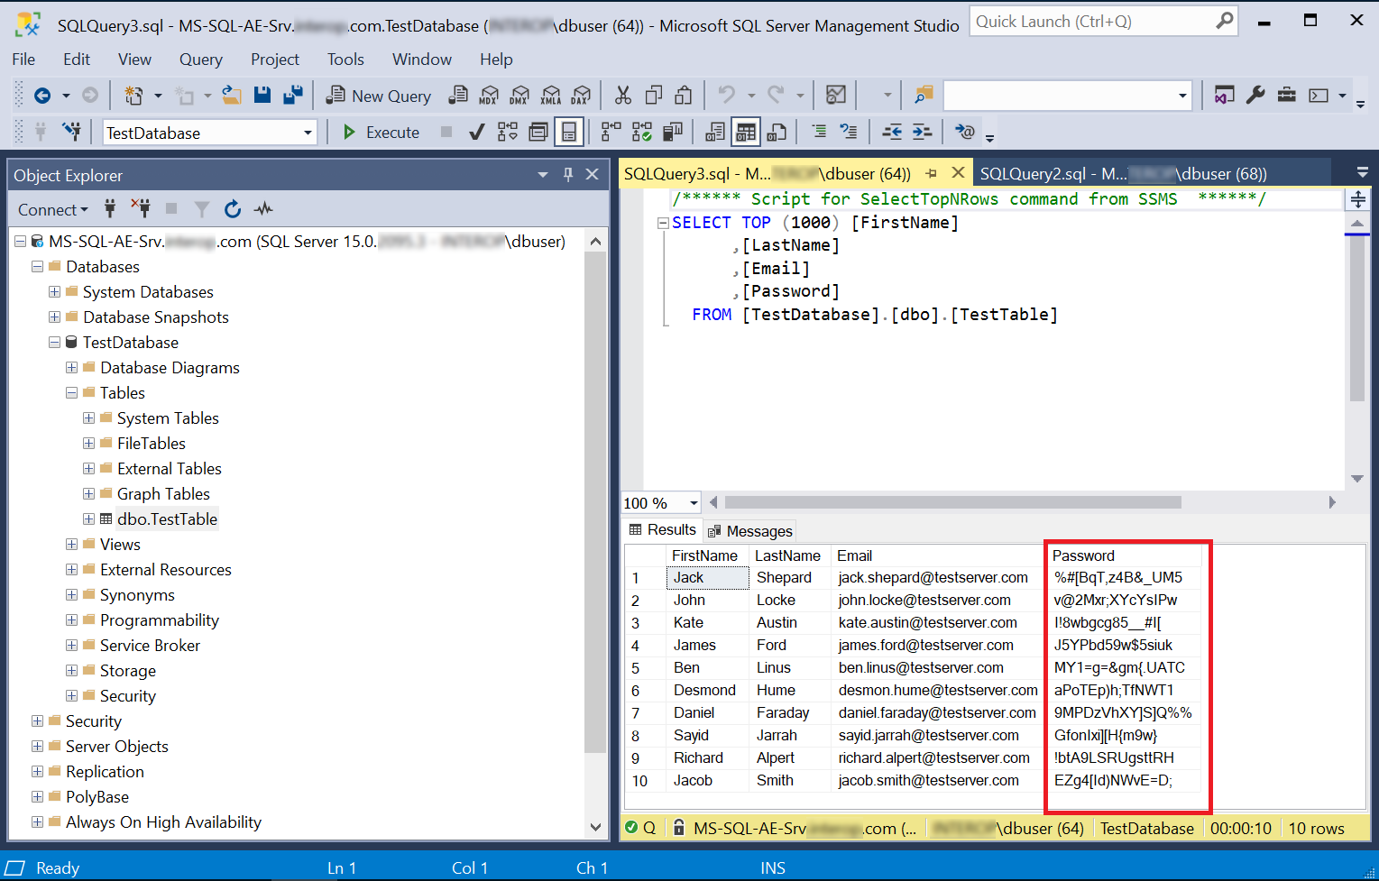The width and height of the screenshot is (1379, 881).
Task: Switch to the Messages tab
Action: 750,531
